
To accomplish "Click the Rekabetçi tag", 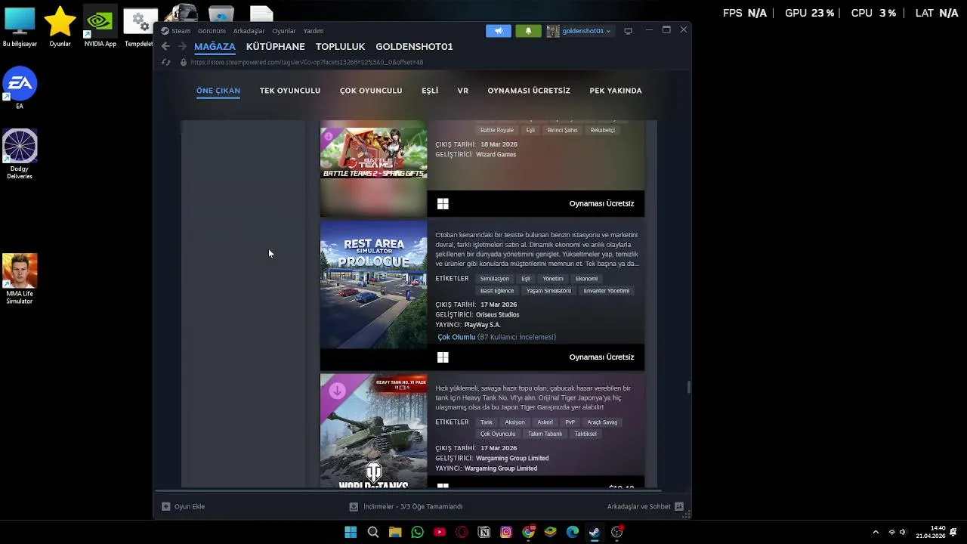I will click(602, 130).
